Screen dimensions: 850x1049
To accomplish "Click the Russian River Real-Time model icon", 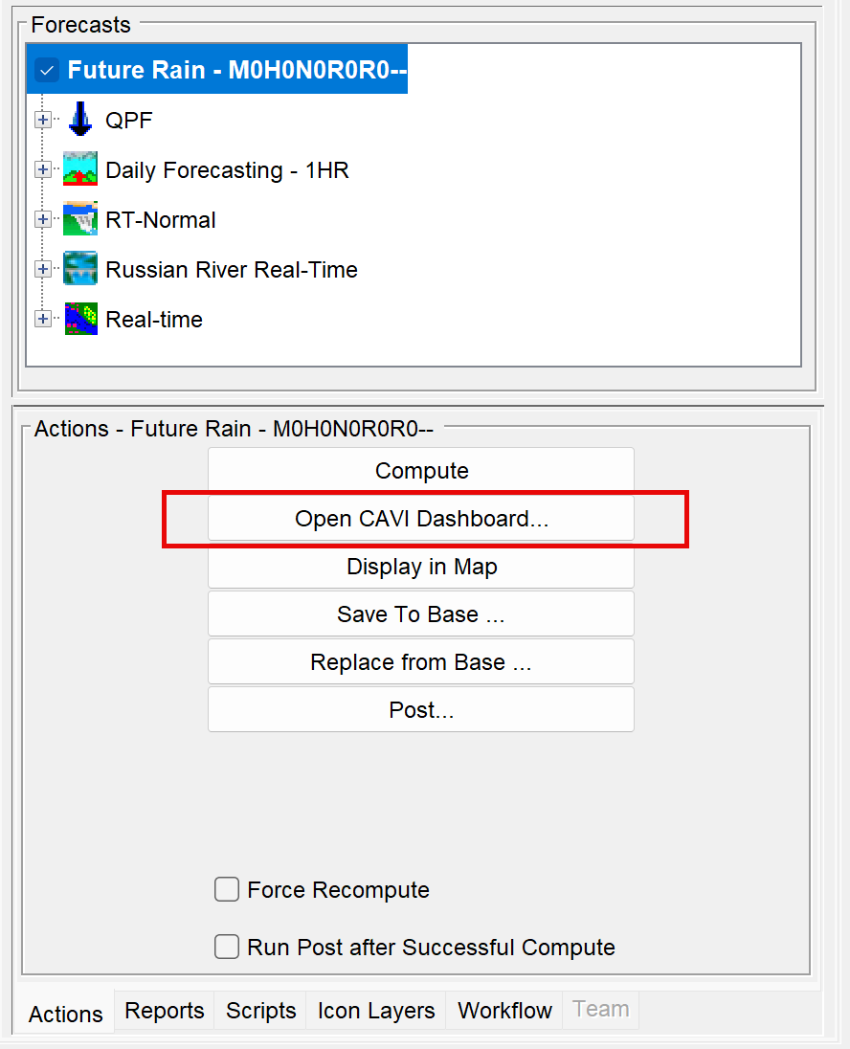I will click(80, 269).
